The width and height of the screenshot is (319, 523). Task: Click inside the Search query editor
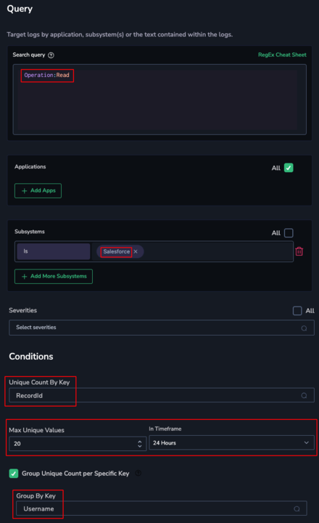click(159, 100)
